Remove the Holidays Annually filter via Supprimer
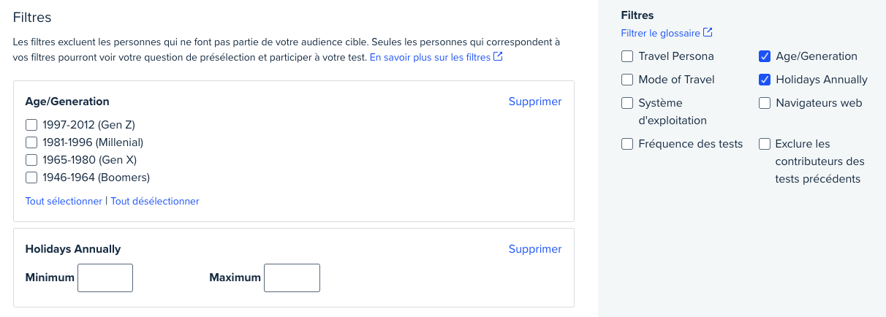Viewport: 886px width, 317px height. [x=535, y=249]
